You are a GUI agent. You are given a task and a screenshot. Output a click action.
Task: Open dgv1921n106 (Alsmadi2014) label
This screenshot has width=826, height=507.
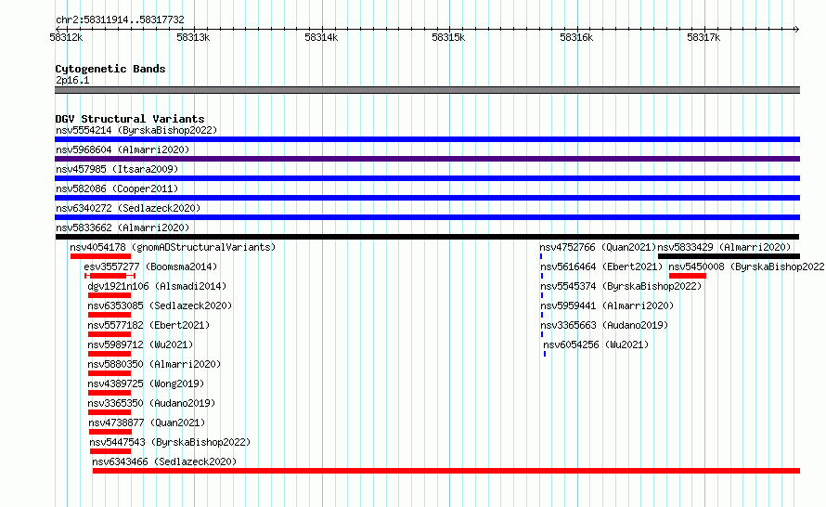pyautogui.click(x=157, y=286)
